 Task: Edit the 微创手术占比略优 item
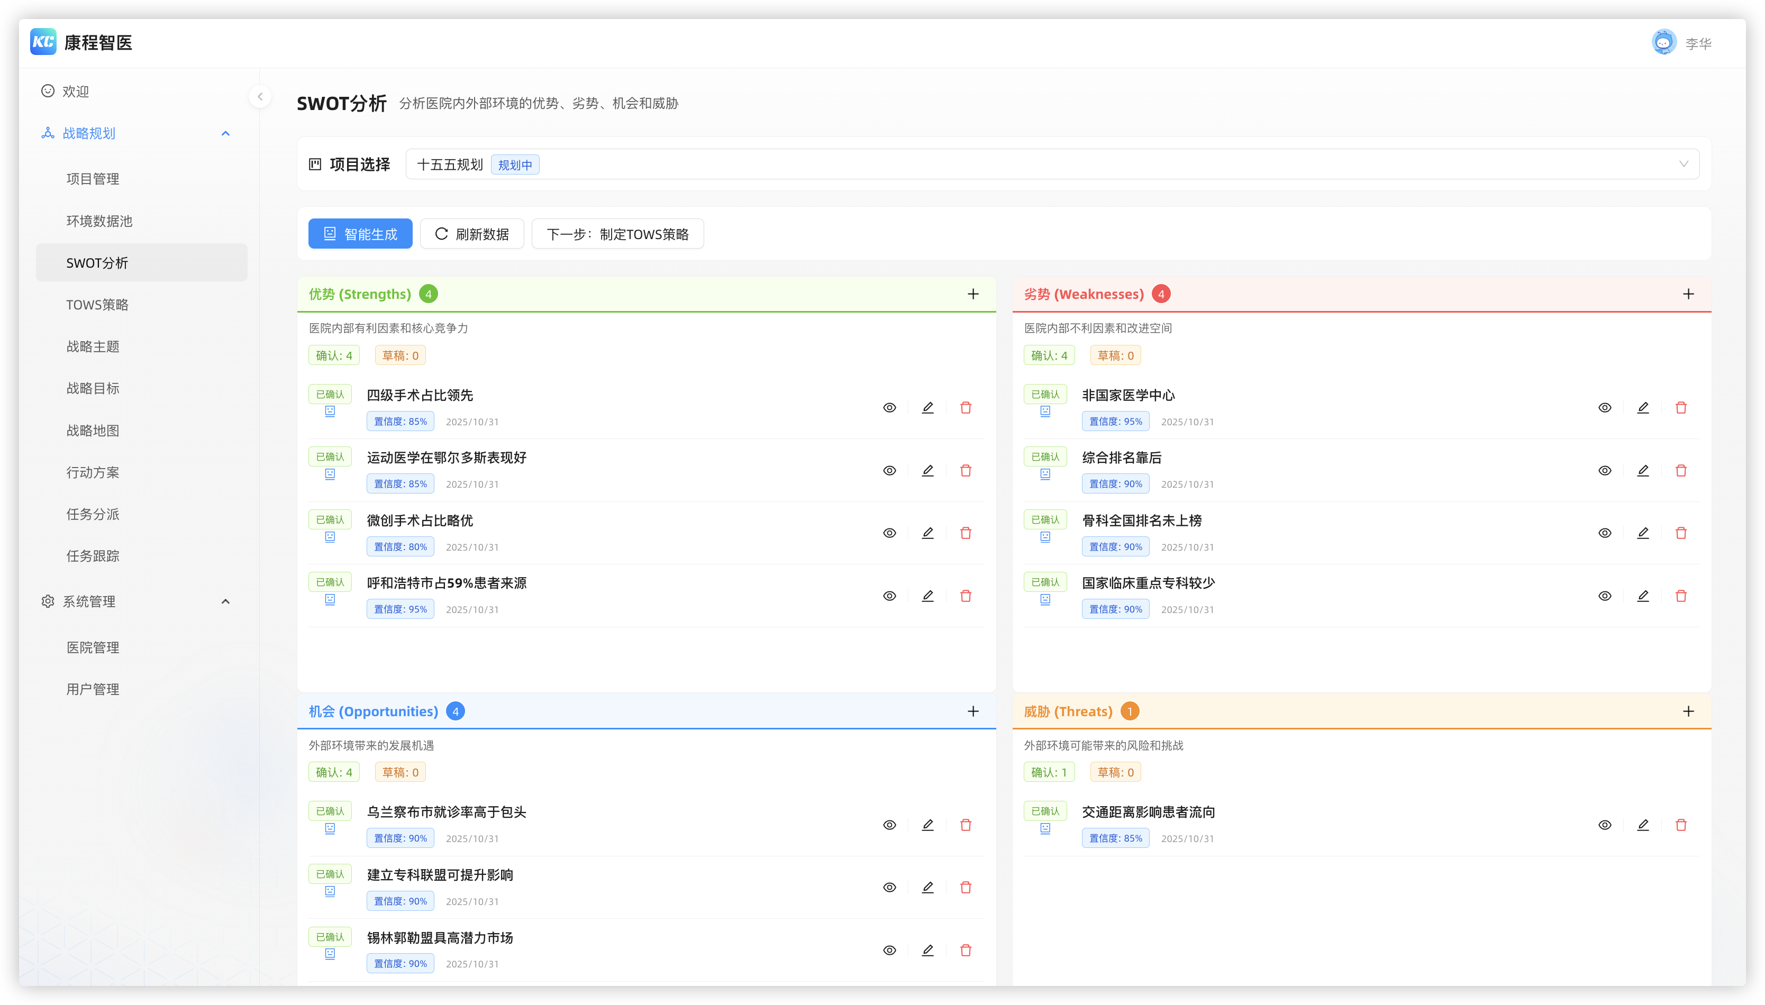[927, 533]
